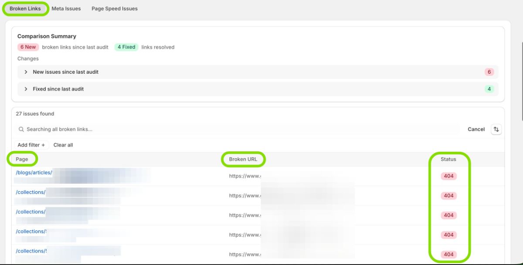Open the first /collections/ page link
Viewport: 523px width, 265px height.
[31, 192]
